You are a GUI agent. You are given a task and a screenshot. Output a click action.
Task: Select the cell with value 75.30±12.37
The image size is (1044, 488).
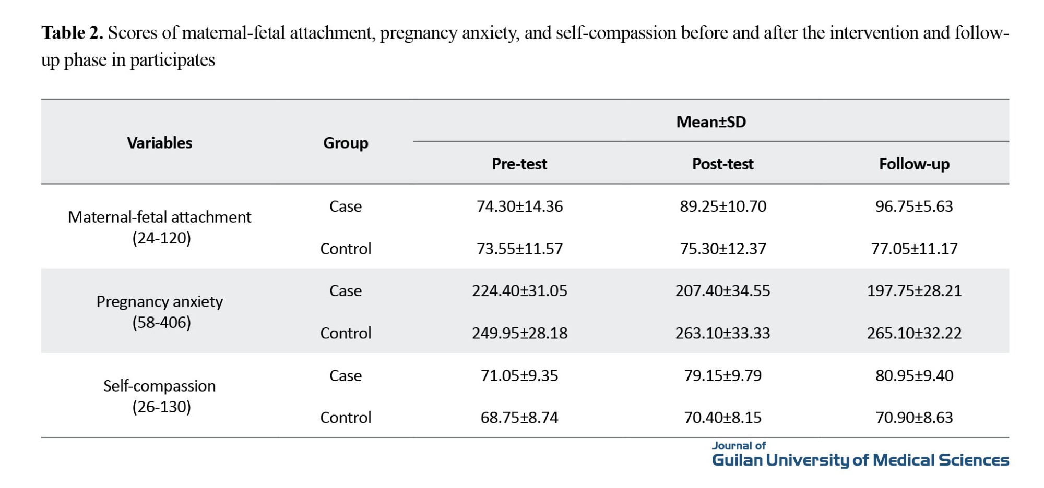pyautogui.click(x=722, y=249)
